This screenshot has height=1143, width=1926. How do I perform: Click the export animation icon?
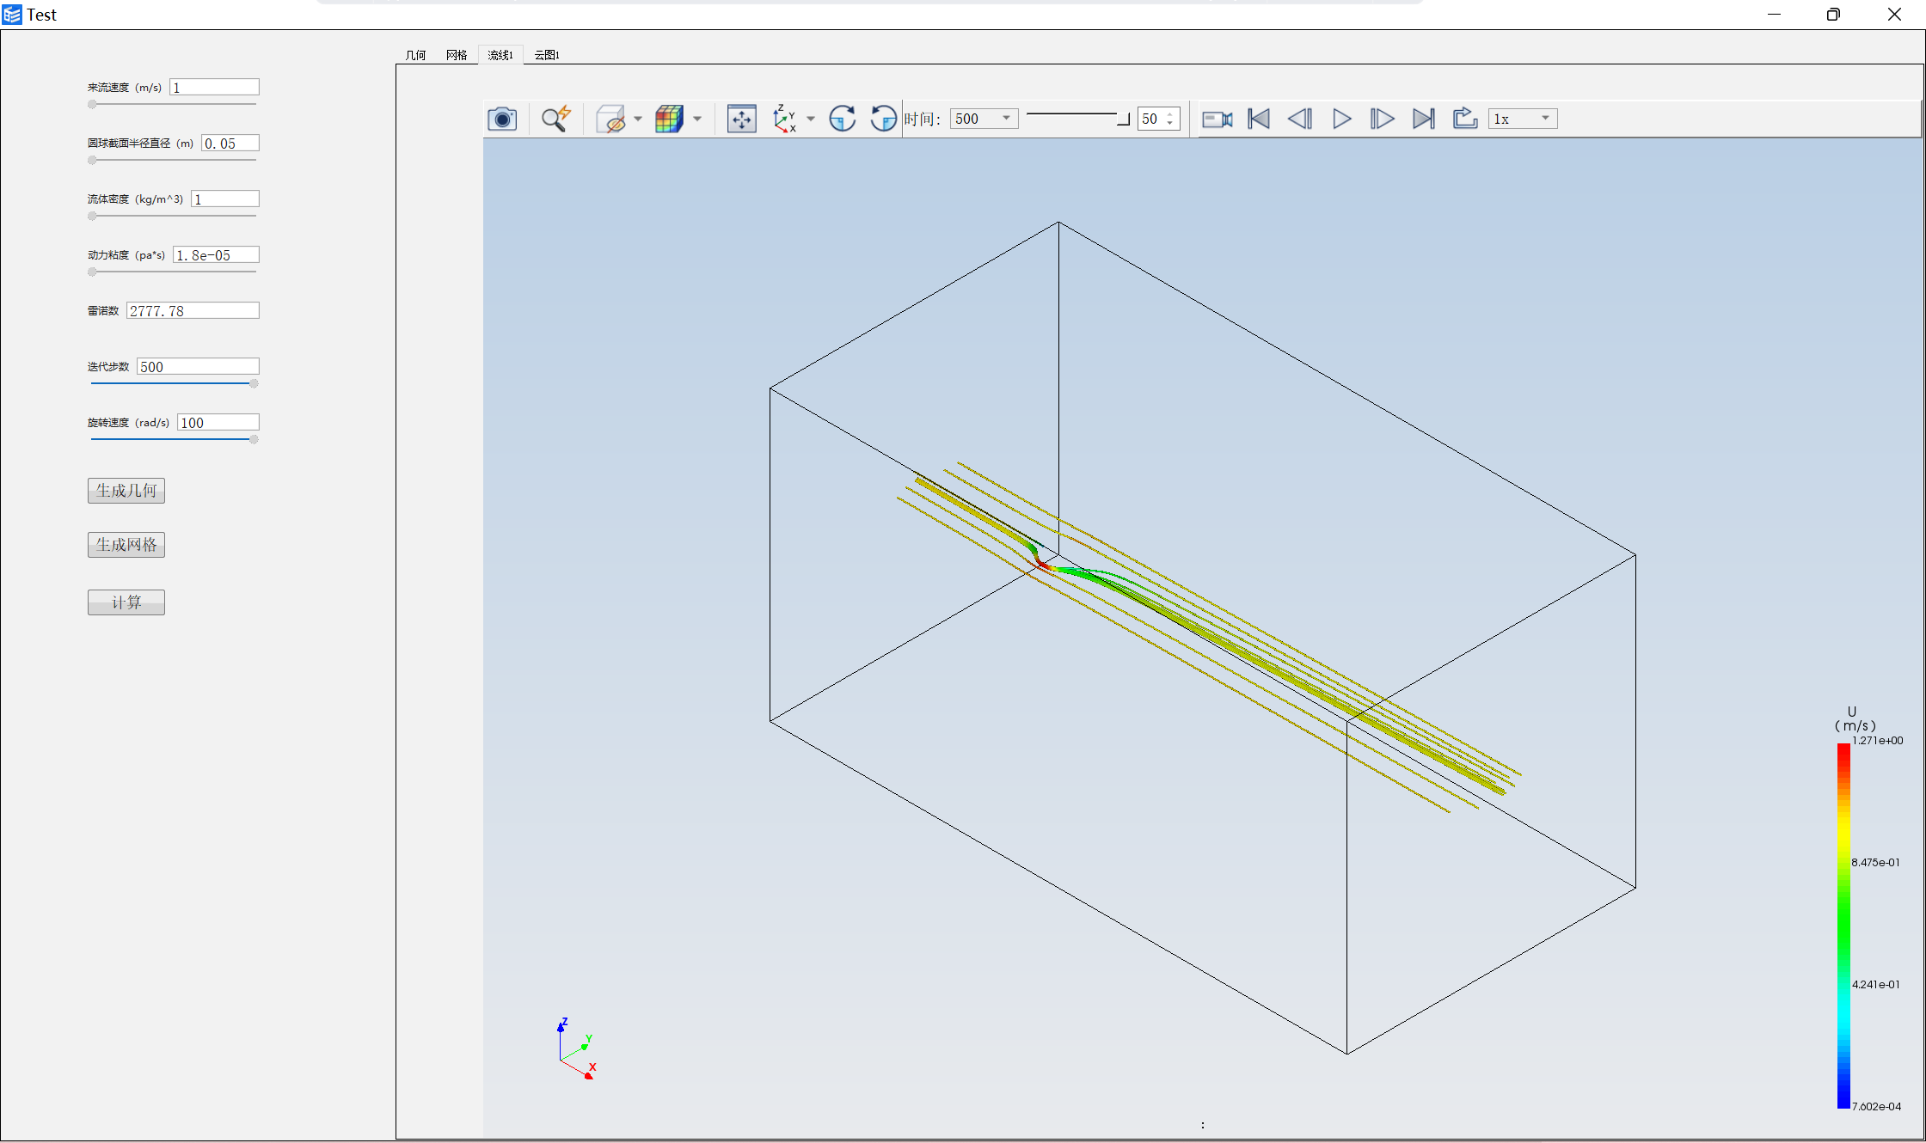click(x=1465, y=119)
